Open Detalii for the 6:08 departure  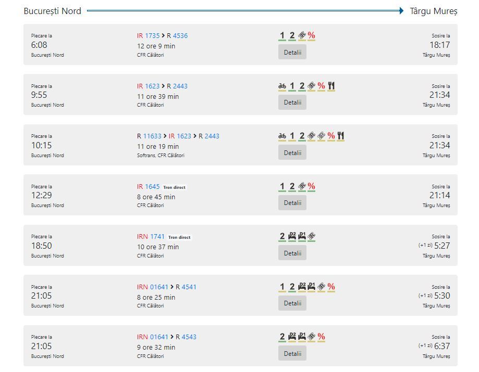tap(292, 52)
